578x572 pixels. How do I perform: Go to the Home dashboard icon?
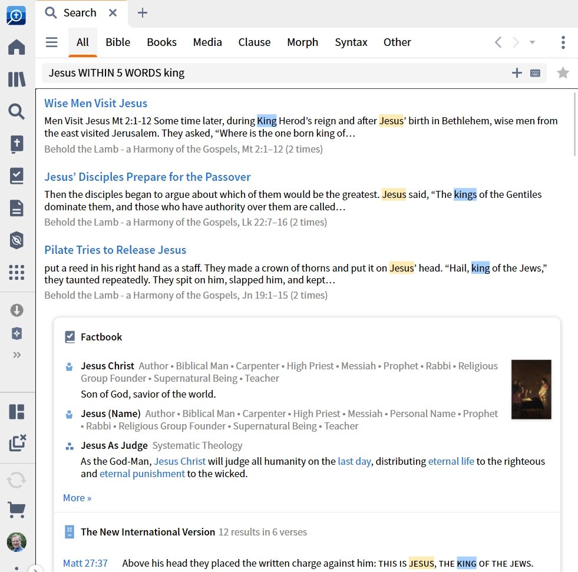point(16,47)
